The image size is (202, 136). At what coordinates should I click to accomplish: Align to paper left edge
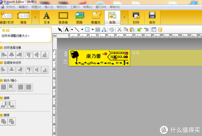4,70
